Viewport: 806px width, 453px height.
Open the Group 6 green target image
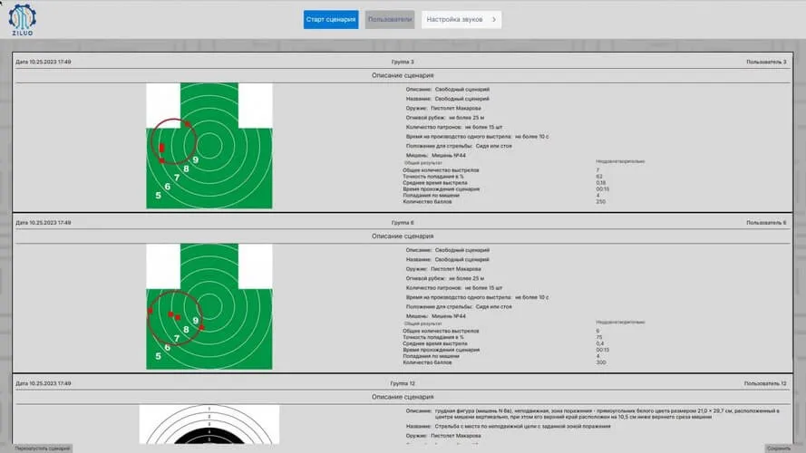[x=209, y=304]
